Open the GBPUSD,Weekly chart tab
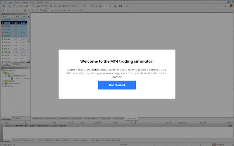 [x=91, y=119]
